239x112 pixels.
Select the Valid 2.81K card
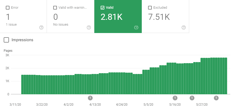pyautogui.click(x=118, y=16)
